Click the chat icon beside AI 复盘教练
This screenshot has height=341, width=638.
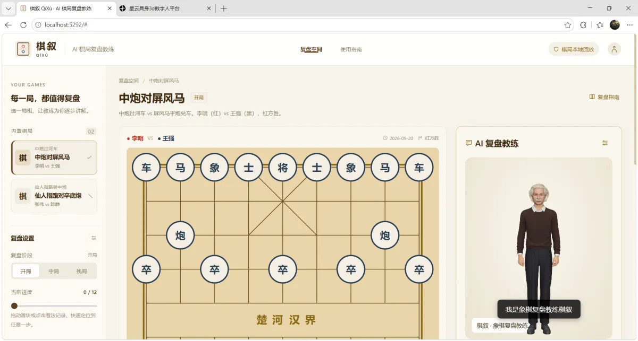(468, 143)
